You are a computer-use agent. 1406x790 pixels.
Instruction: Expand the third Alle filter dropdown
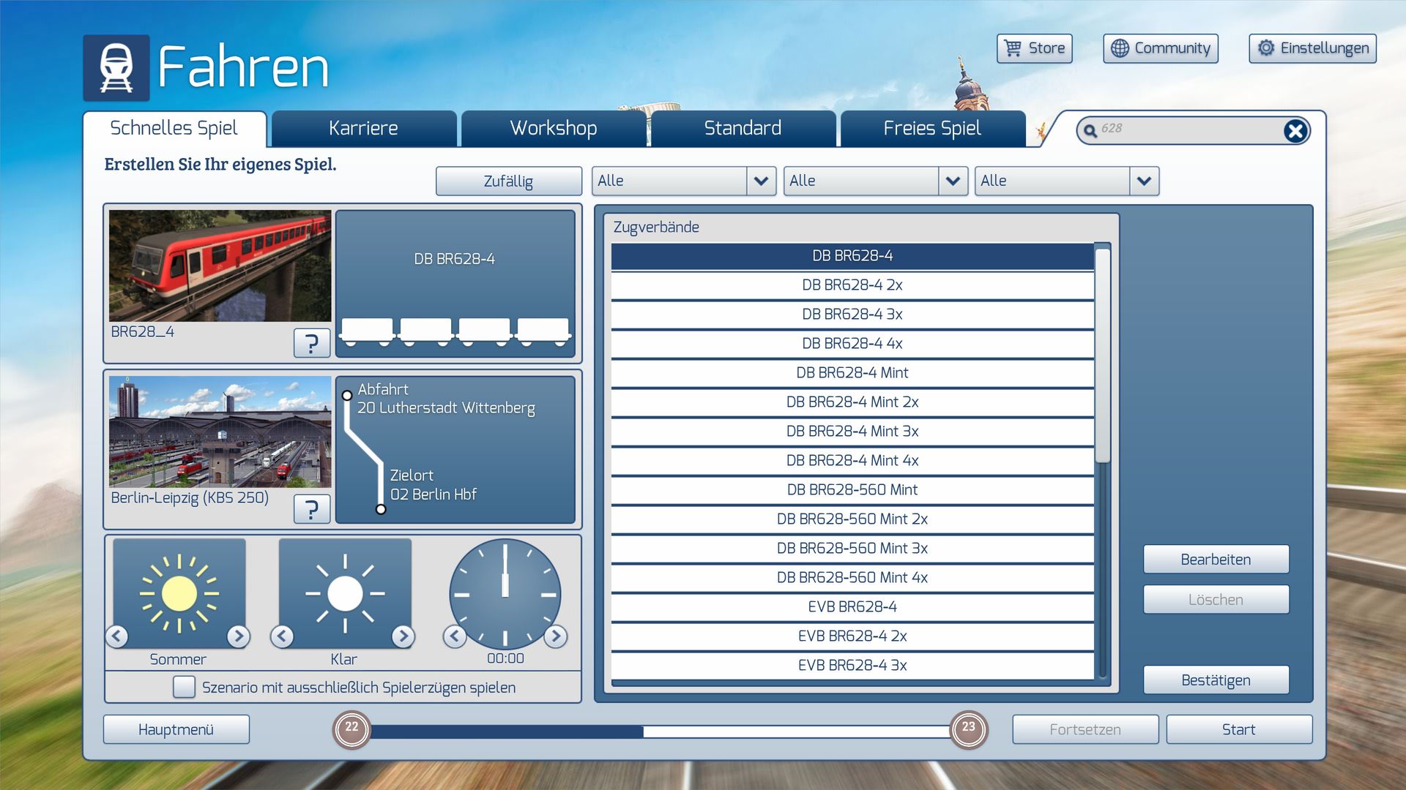tap(1144, 181)
